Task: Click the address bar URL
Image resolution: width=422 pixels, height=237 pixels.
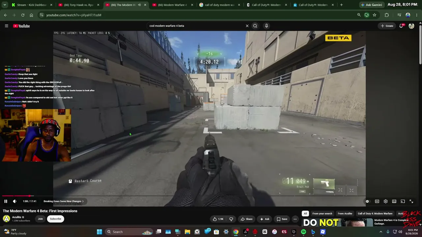Action: 74,15
